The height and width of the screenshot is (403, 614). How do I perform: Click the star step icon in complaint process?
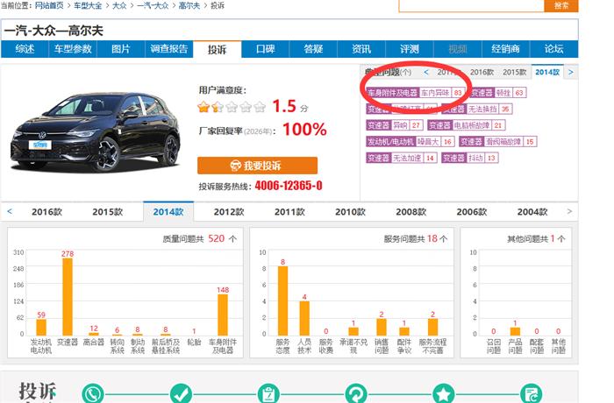444,393
